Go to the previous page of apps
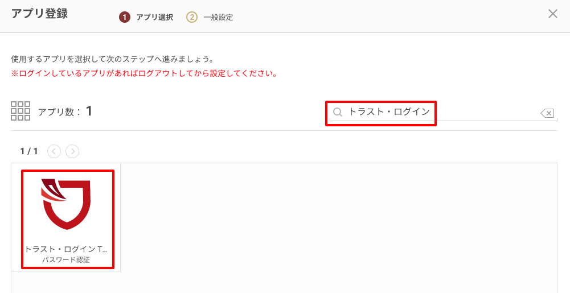The height and width of the screenshot is (293, 570). coord(54,151)
